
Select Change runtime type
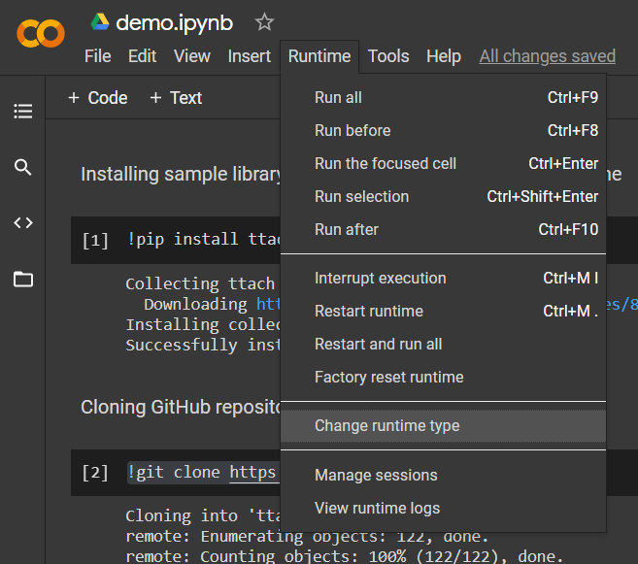click(386, 425)
